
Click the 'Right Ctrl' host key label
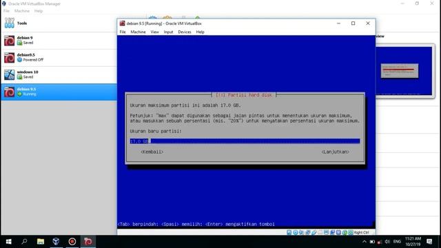(x=361, y=233)
